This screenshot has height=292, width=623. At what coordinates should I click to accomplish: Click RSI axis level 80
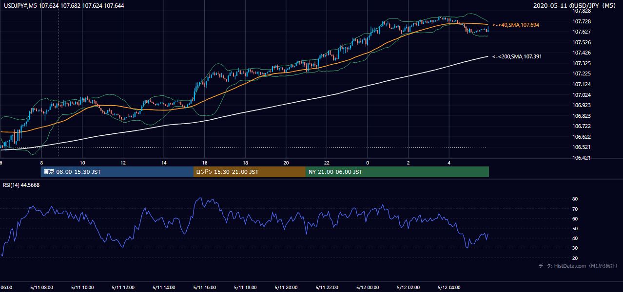(575, 200)
